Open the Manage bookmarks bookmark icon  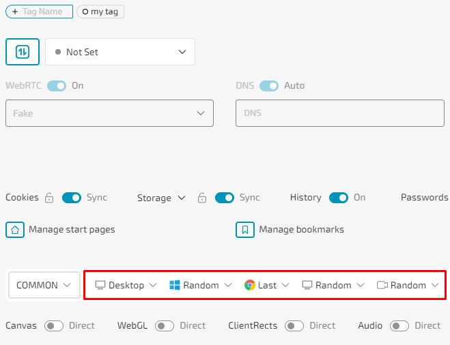(244, 230)
